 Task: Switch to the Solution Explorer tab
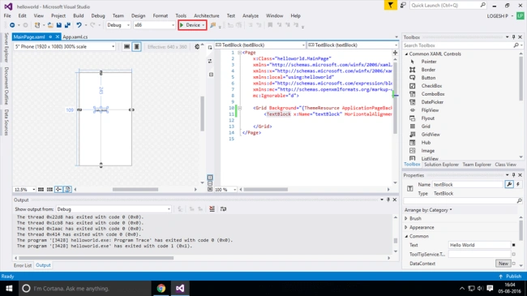coord(441,165)
